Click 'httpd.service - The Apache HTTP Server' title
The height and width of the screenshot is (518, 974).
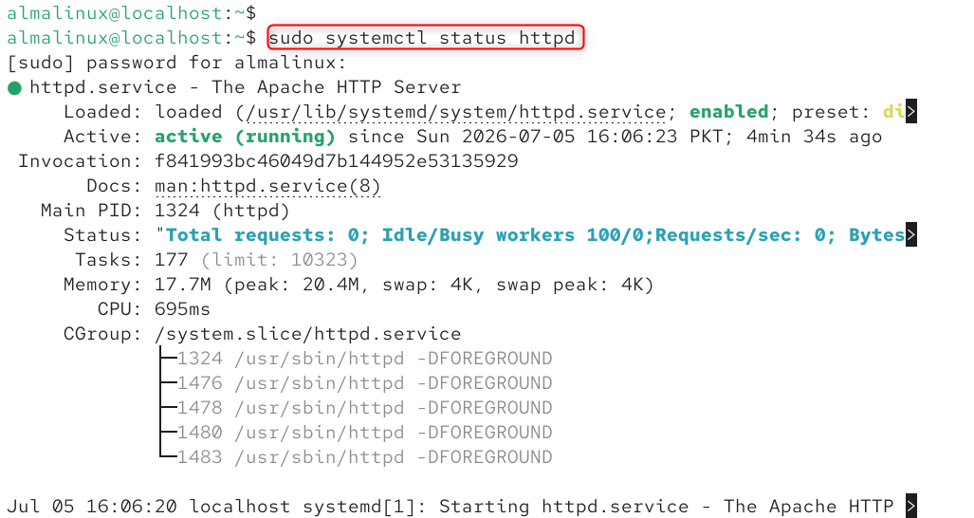coord(246,87)
